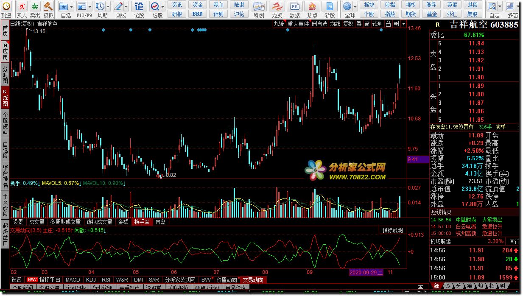Click the purple 9.41 price marker
This screenshot has width=523, height=296.
click(413, 159)
